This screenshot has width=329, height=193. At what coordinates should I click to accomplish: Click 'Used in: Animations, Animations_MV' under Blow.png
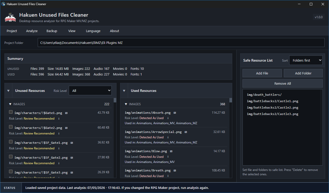click(150, 162)
